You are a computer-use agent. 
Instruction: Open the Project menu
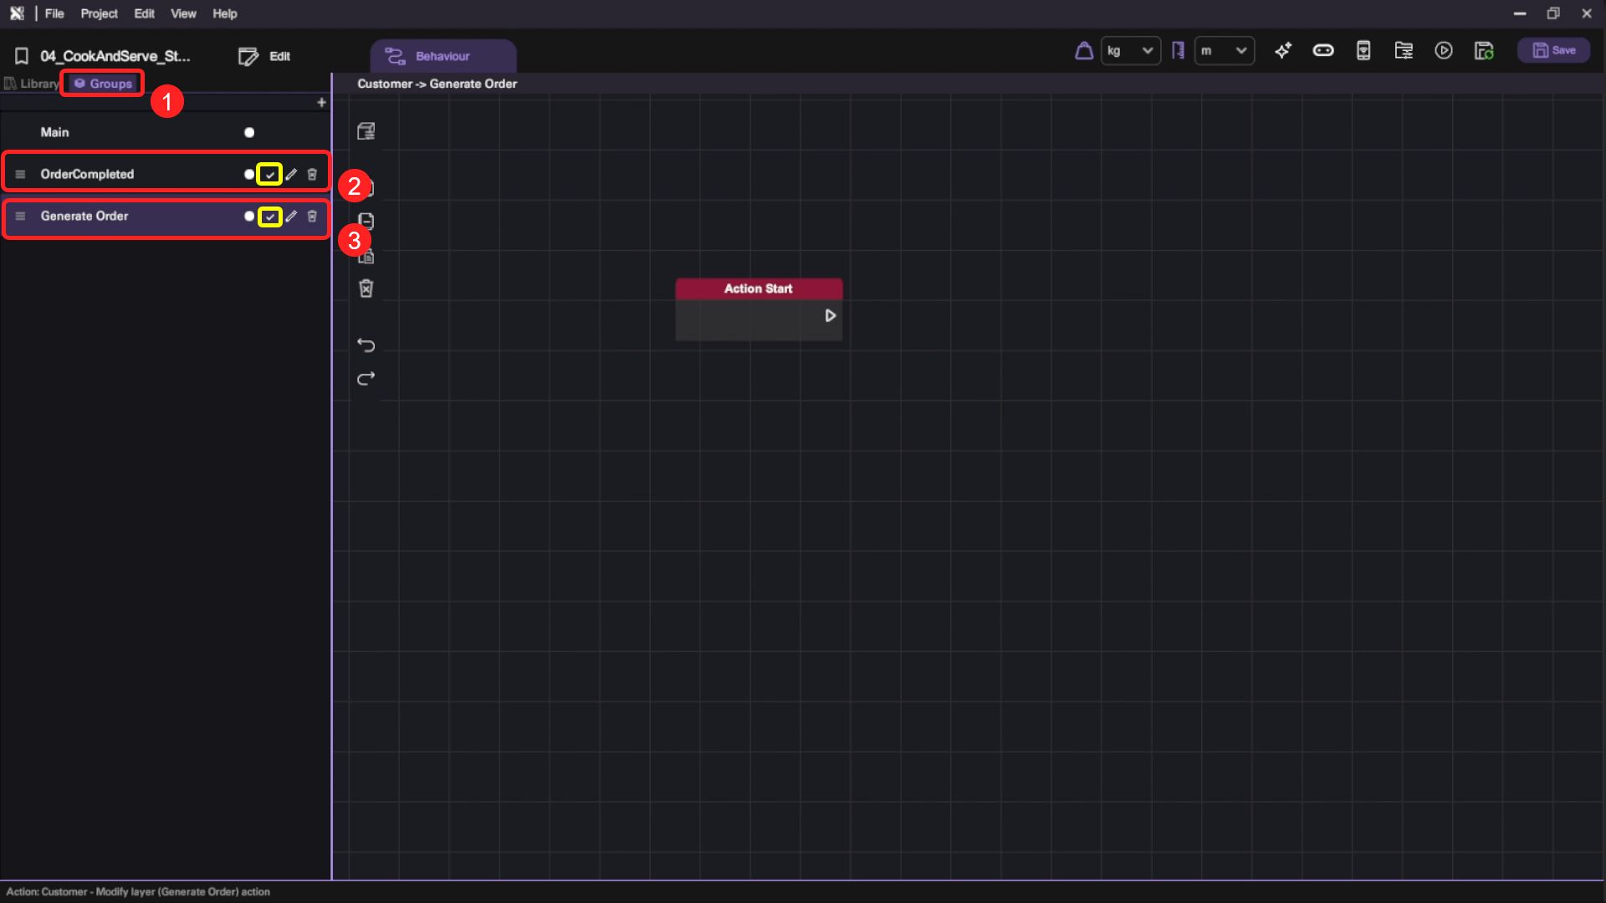pos(99,13)
